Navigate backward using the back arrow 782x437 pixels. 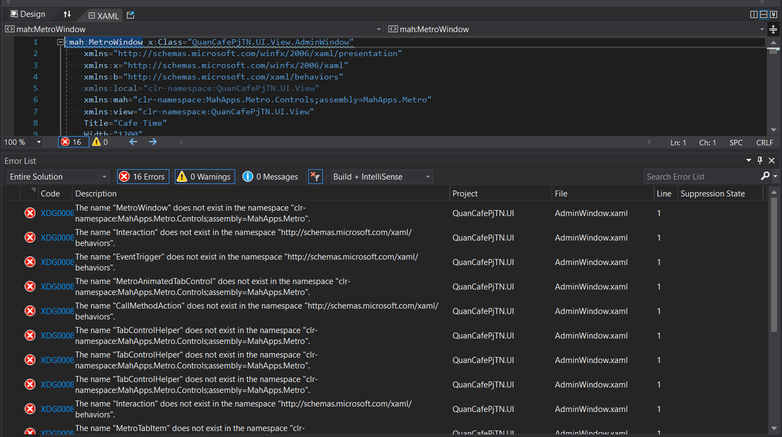pos(133,141)
